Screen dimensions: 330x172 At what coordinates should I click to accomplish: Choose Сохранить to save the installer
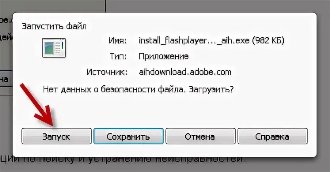click(x=128, y=136)
